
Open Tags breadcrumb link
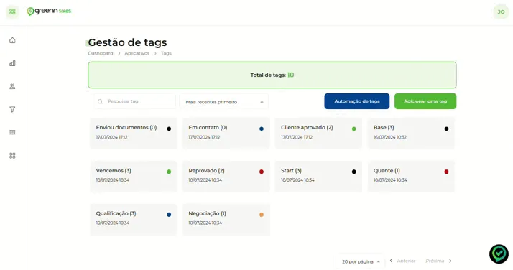[x=166, y=53]
